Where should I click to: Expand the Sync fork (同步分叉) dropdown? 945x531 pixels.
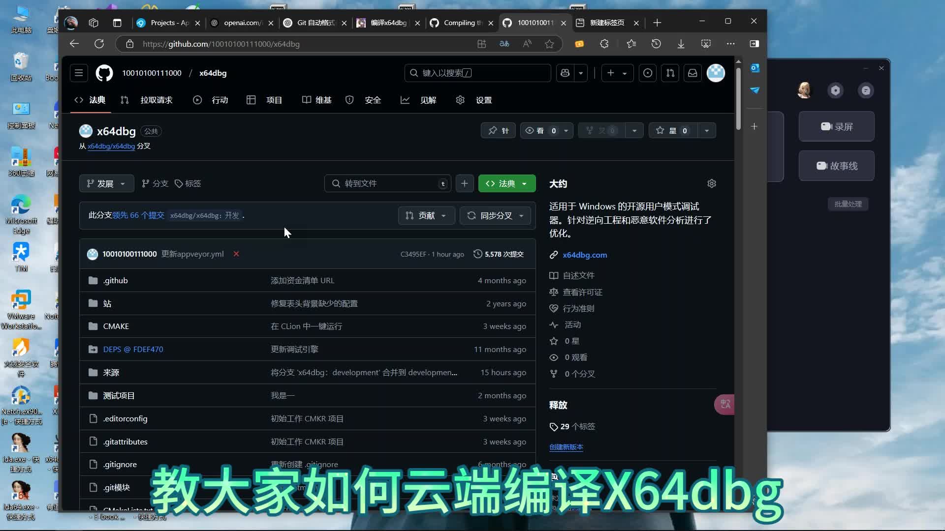[495, 215]
